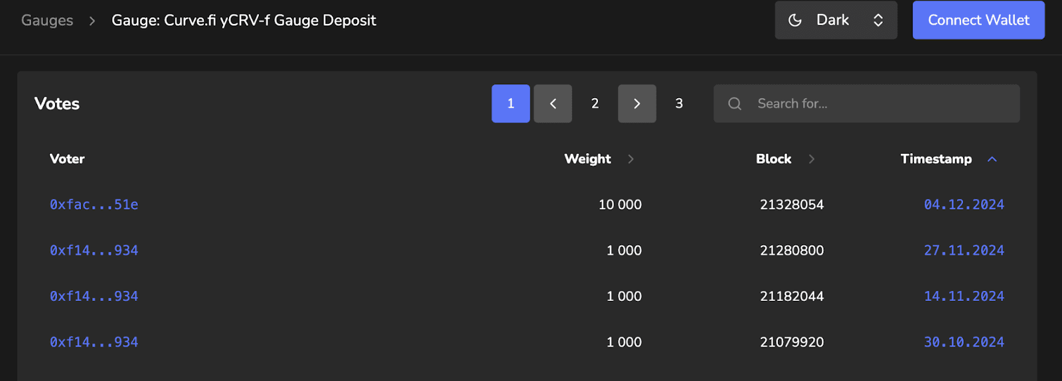Open the 27.11.2024 timestamp link
Viewport: 1062px width, 381px height.
[964, 250]
